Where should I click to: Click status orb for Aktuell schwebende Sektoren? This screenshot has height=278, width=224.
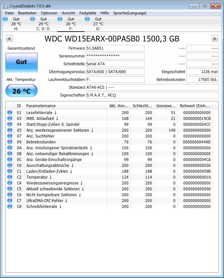tap(10, 189)
